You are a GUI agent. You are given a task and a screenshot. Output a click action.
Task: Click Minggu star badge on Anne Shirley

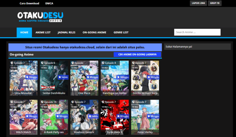(x=153, y=116)
